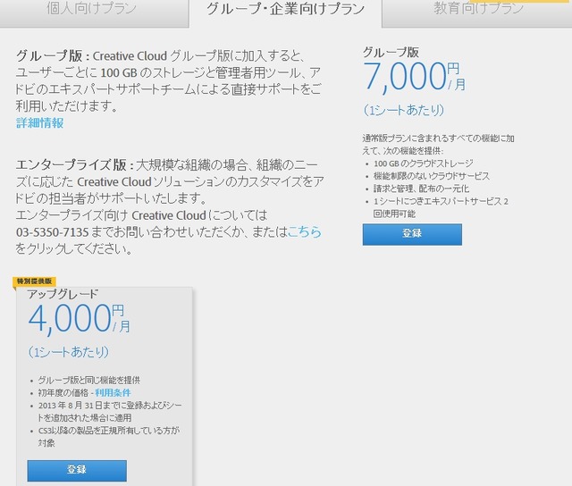
Task: Click the bullet グループ版と同じ機能を提供
Action: pyautogui.click(x=89, y=381)
